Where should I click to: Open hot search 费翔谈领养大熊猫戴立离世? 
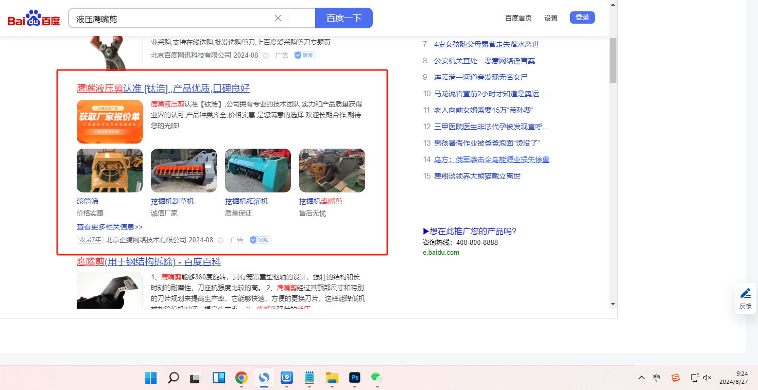pos(477,176)
